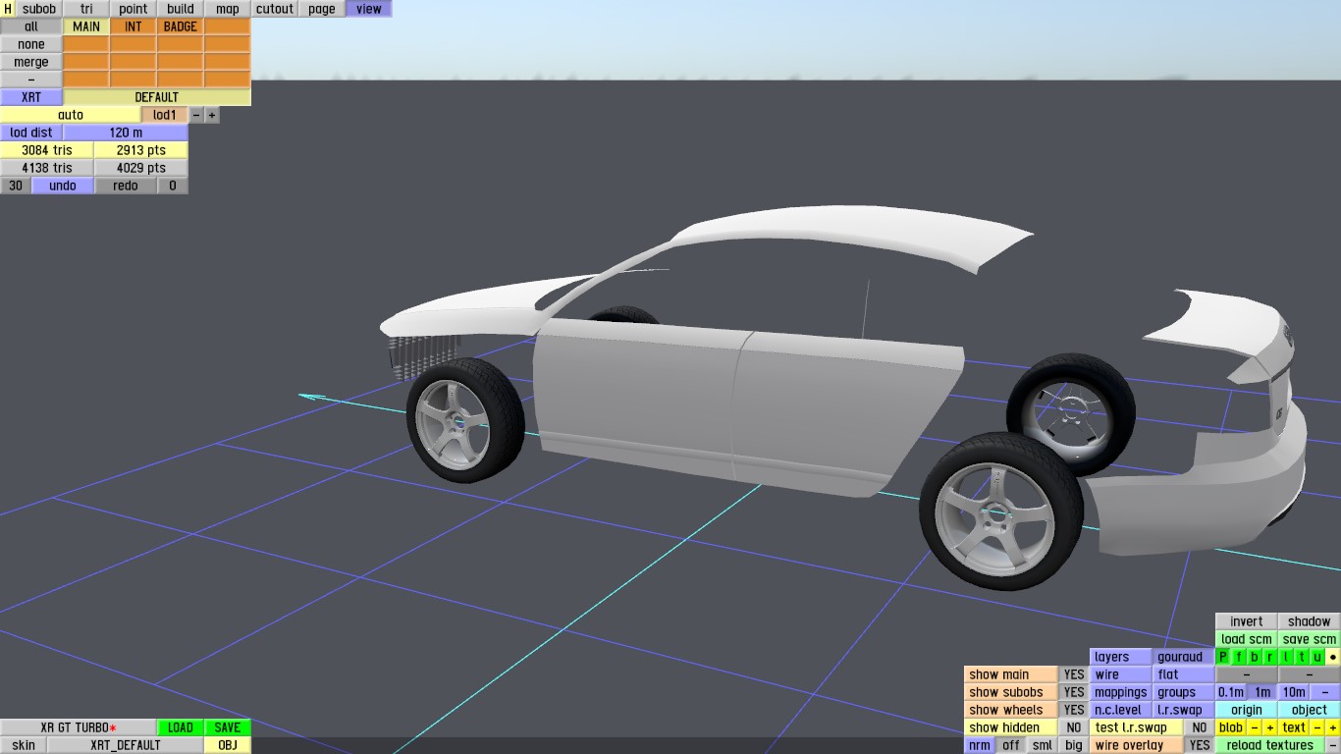Switch to the l left view

(x=1286, y=657)
